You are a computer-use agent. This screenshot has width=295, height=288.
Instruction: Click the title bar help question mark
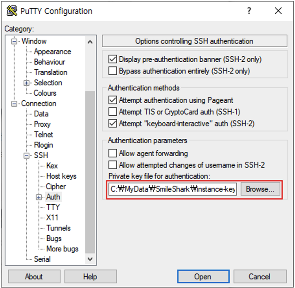tap(249, 11)
